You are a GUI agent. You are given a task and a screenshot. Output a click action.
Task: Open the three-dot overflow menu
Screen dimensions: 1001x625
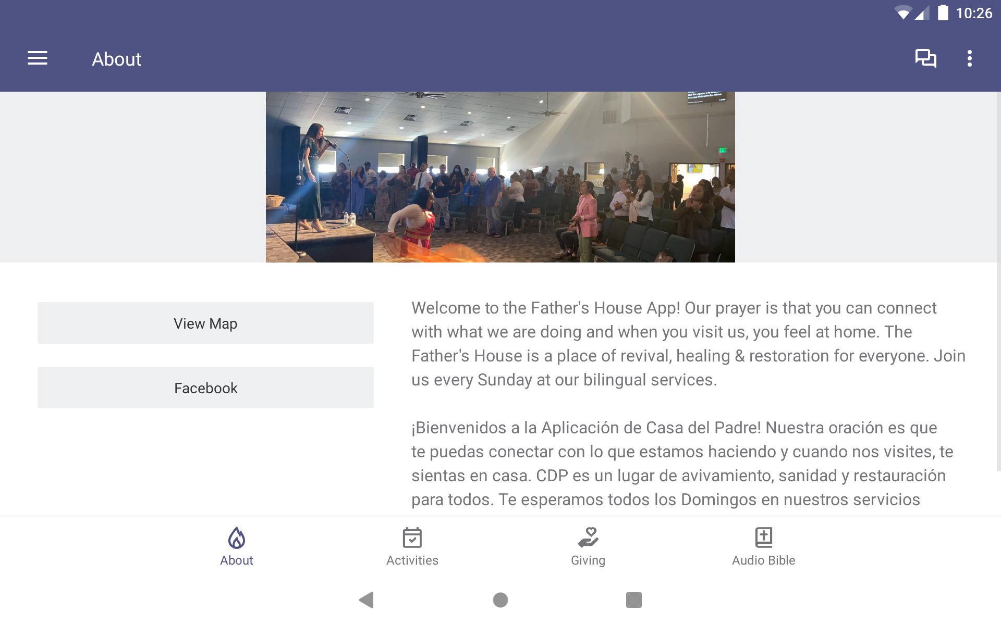[x=969, y=58]
